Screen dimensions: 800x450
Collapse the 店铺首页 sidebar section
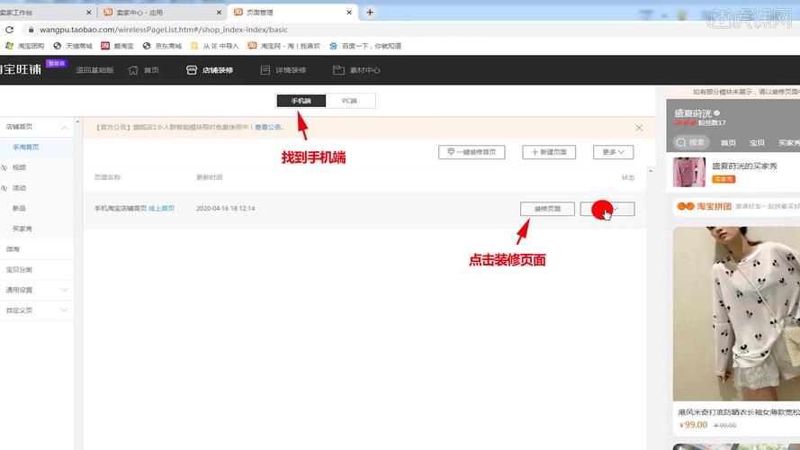pos(64,127)
